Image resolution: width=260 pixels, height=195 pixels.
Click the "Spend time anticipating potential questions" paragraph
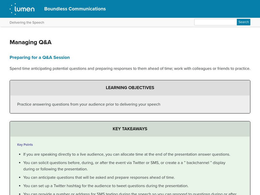130,69
